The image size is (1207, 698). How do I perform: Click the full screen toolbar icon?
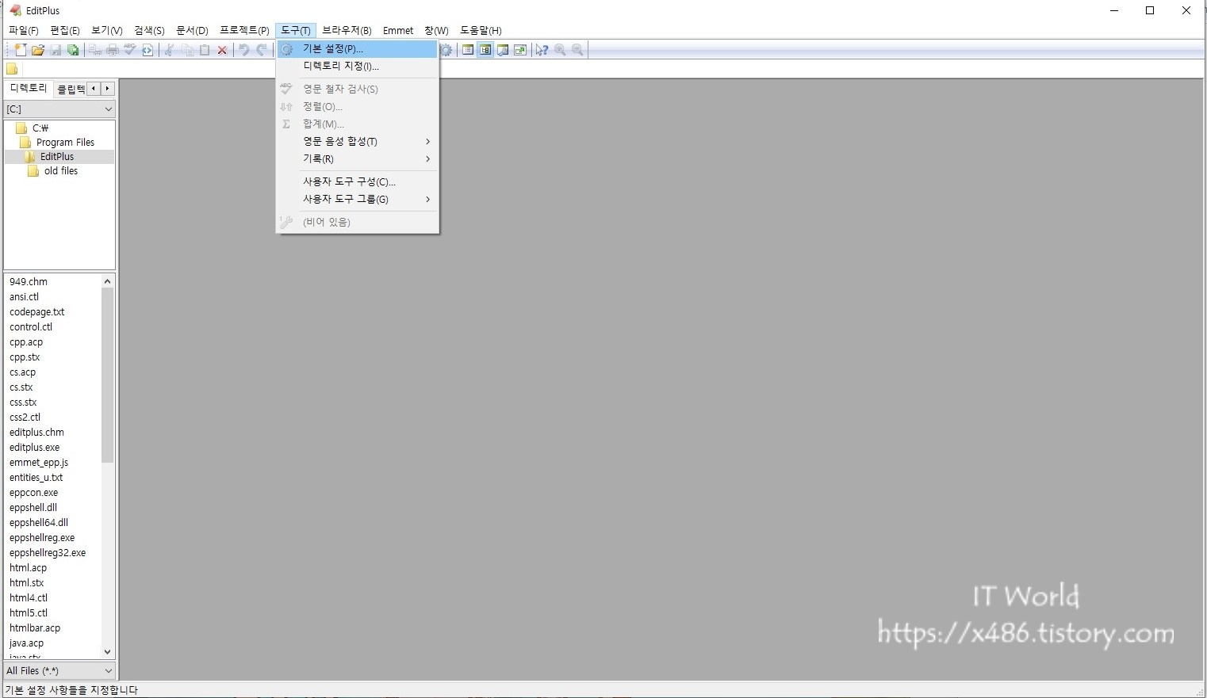[x=520, y=50]
